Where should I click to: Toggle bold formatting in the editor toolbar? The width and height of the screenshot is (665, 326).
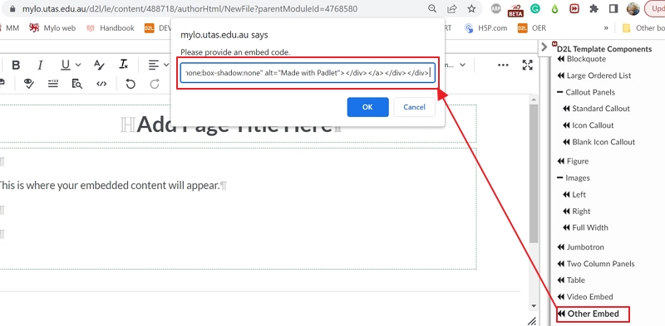click(x=16, y=65)
